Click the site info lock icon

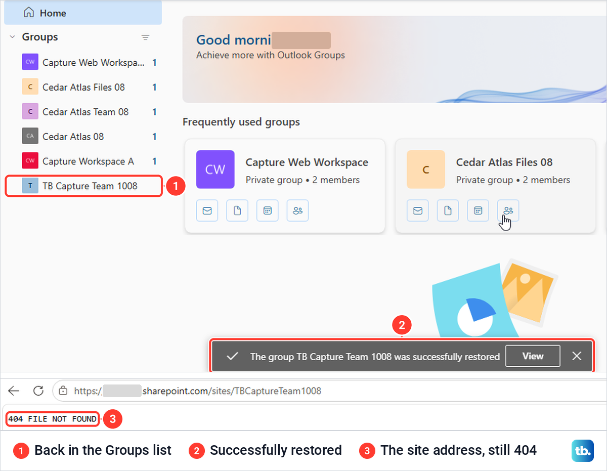click(63, 391)
